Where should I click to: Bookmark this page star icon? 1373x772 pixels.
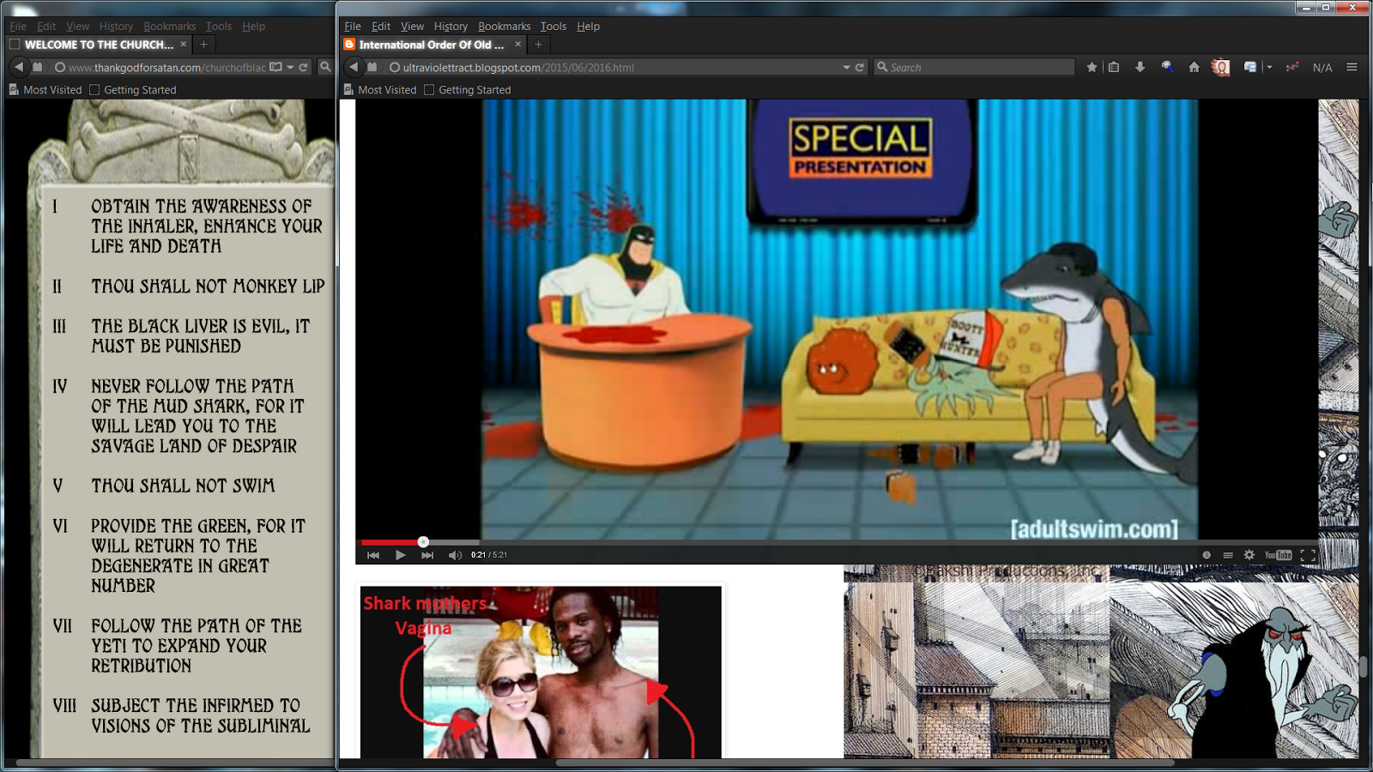point(1092,67)
